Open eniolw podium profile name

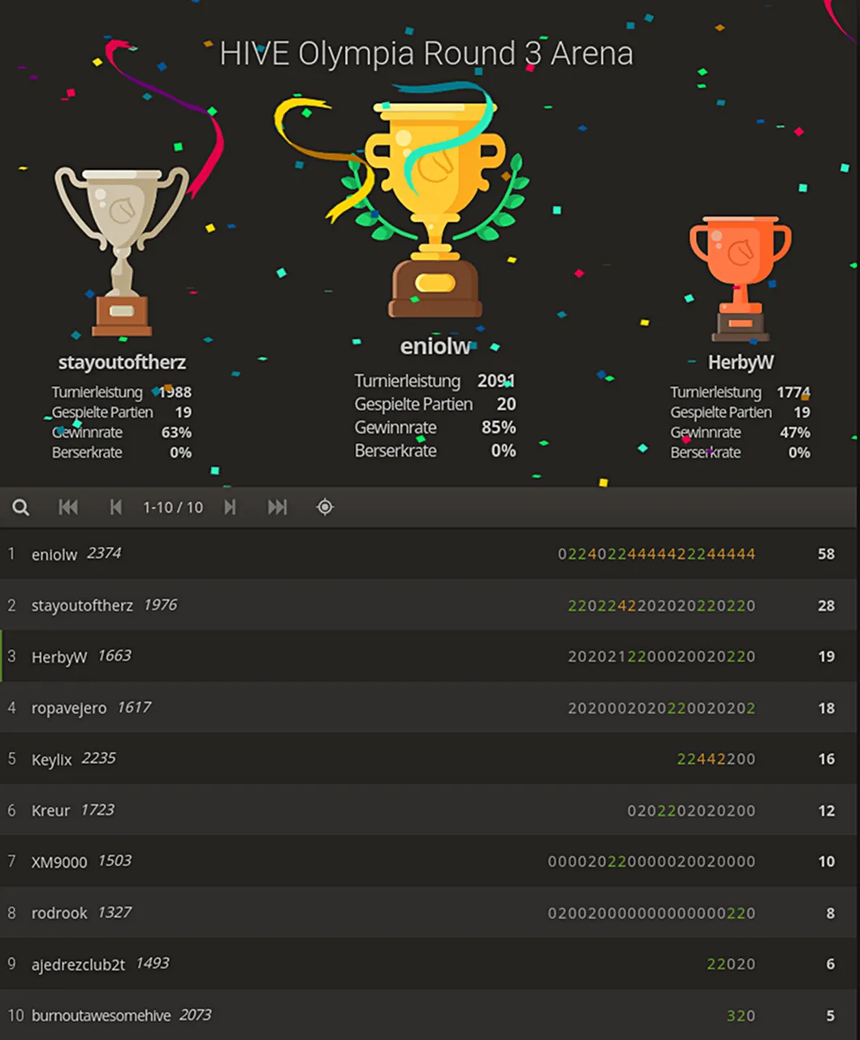[x=435, y=346]
